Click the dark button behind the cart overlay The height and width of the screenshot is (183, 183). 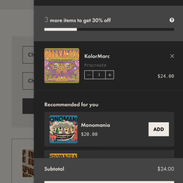[28, 106]
